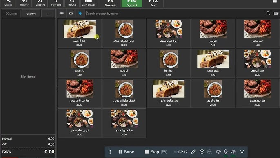This screenshot has height=158, width=280.
Task: Grab the recorder toolbar drag handle
Action: tap(110, 152)
